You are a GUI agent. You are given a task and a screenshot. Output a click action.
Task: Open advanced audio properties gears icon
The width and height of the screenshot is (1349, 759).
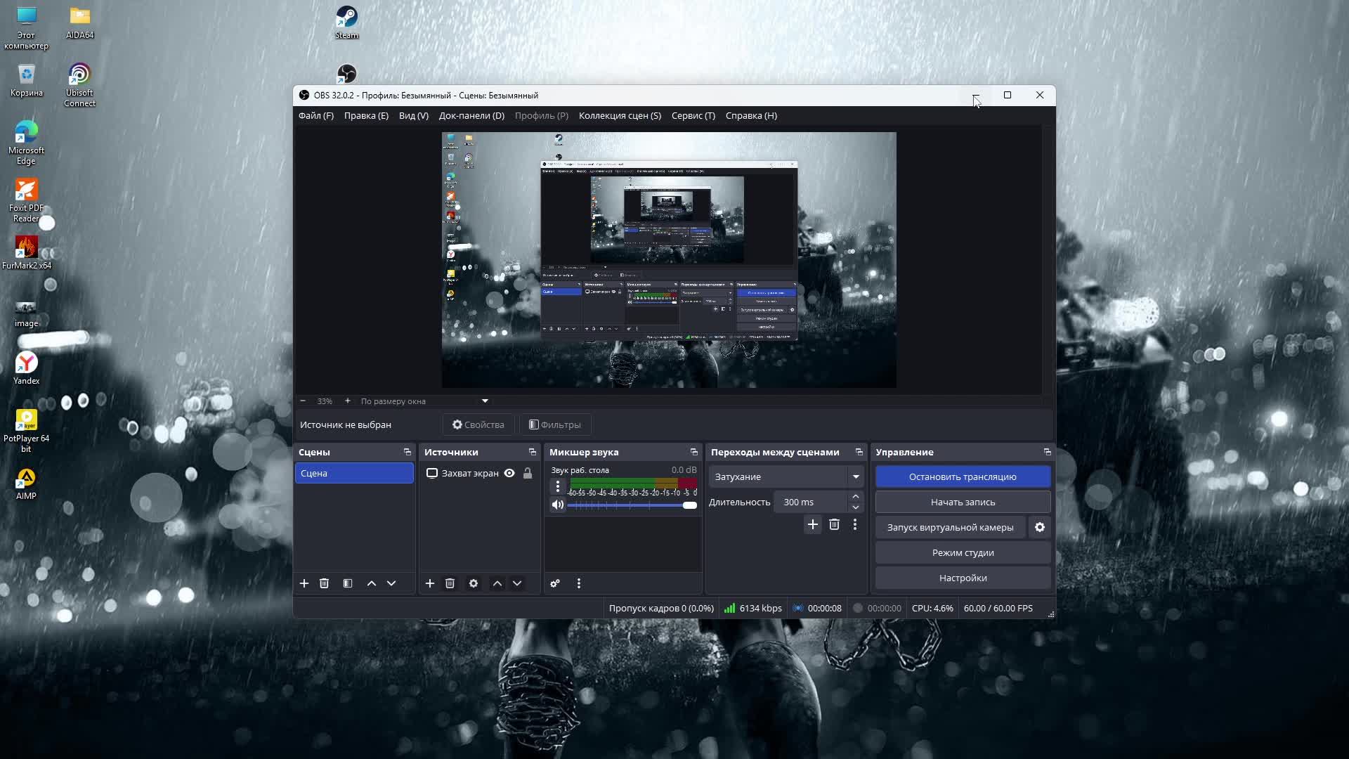pos(555,583)
